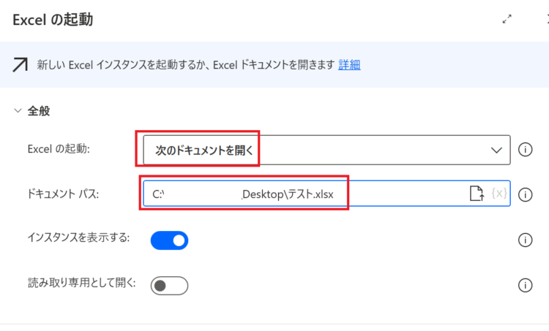Click the {x} variable picker icon
This screenshot has width=549, height=331.
(x=499, y=194)
